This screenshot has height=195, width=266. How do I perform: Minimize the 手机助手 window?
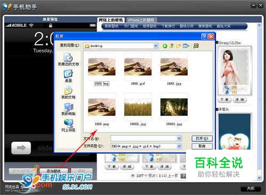tap(254, 6)
